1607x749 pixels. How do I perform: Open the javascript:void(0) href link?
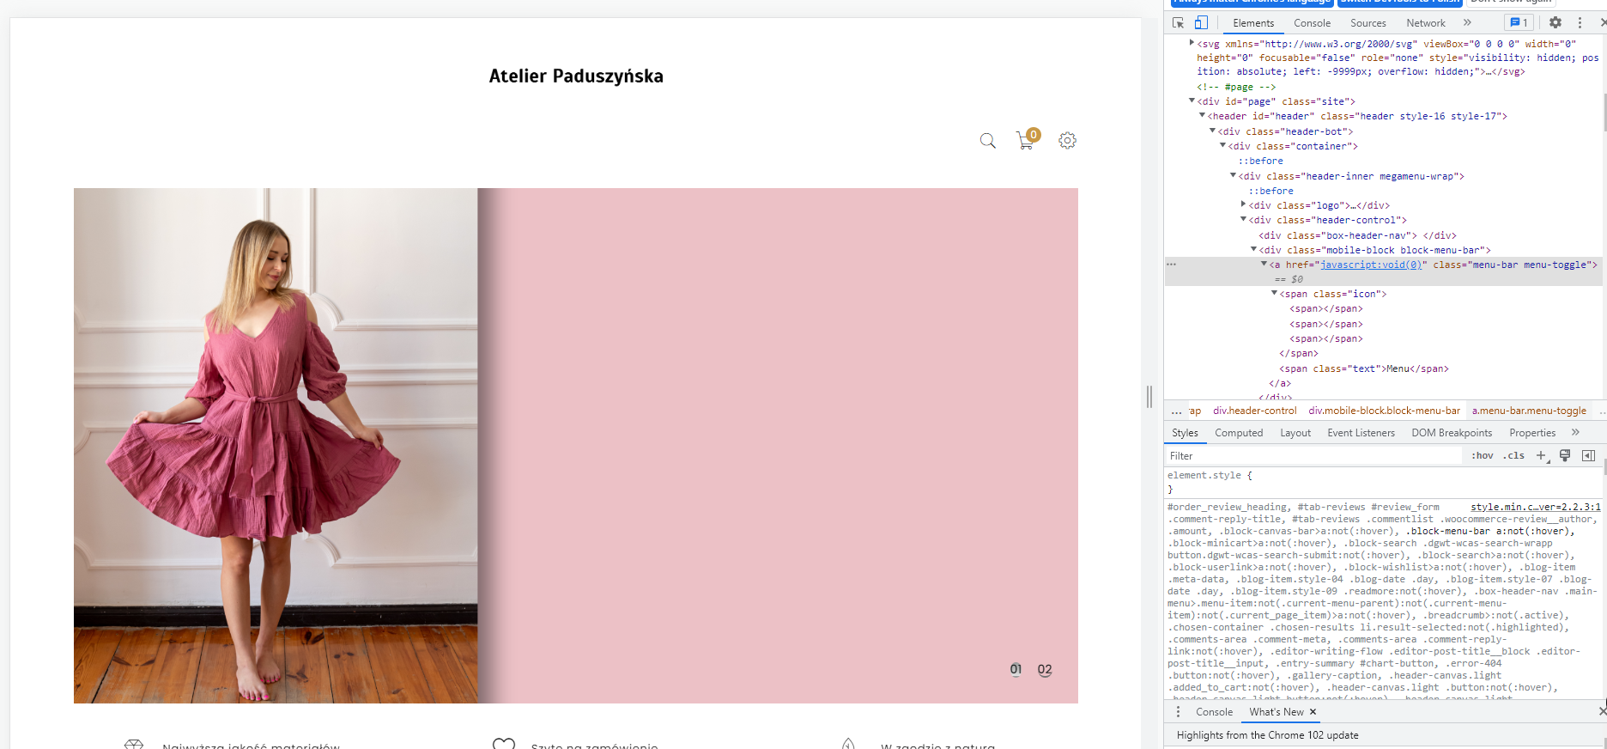pos(1370,265)
